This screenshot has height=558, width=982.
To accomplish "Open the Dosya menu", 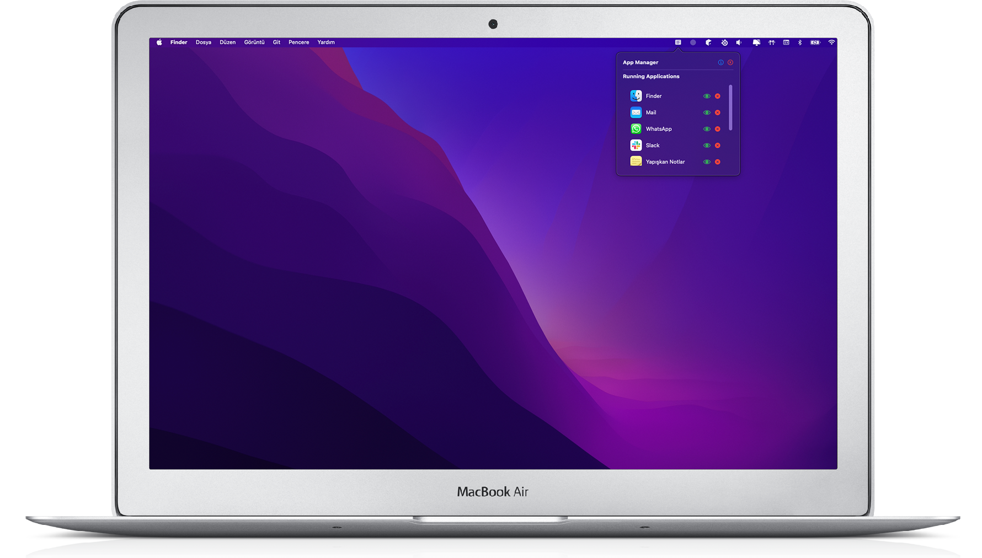I will (x=204, y=42).
